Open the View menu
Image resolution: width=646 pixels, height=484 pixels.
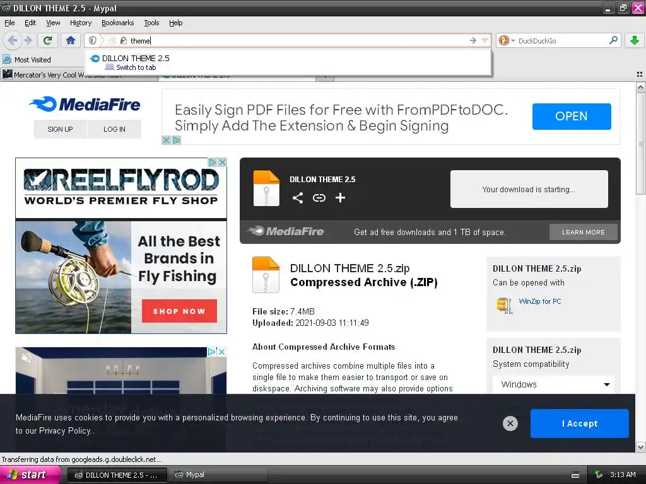point(53,23)
